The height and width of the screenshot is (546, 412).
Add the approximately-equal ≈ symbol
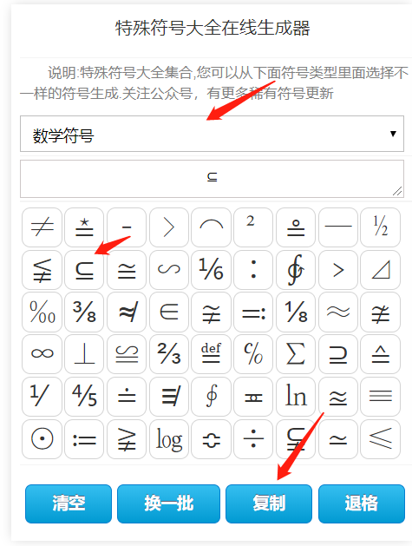tap(338, 312)
